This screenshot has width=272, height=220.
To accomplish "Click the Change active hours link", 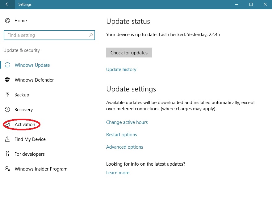I will click(x=127, y=122).
